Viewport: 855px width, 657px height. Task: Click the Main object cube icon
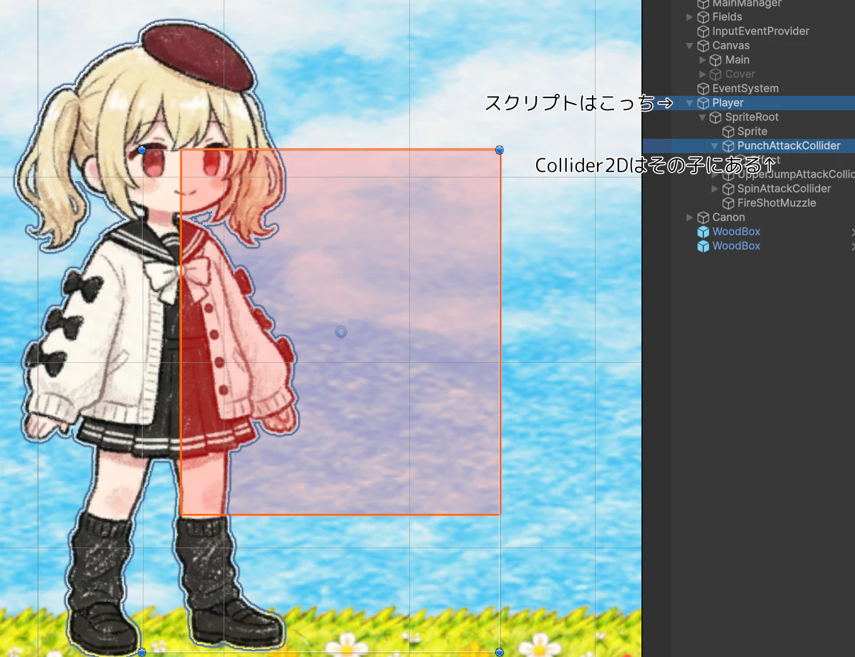[x=716, y=60]
